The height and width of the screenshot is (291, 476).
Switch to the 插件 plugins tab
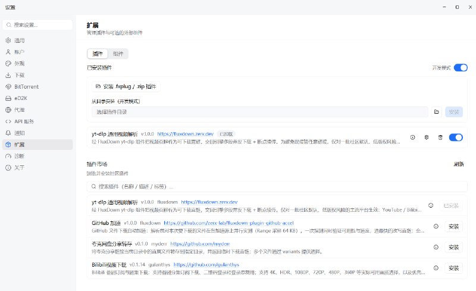click(x=98, y=54)
